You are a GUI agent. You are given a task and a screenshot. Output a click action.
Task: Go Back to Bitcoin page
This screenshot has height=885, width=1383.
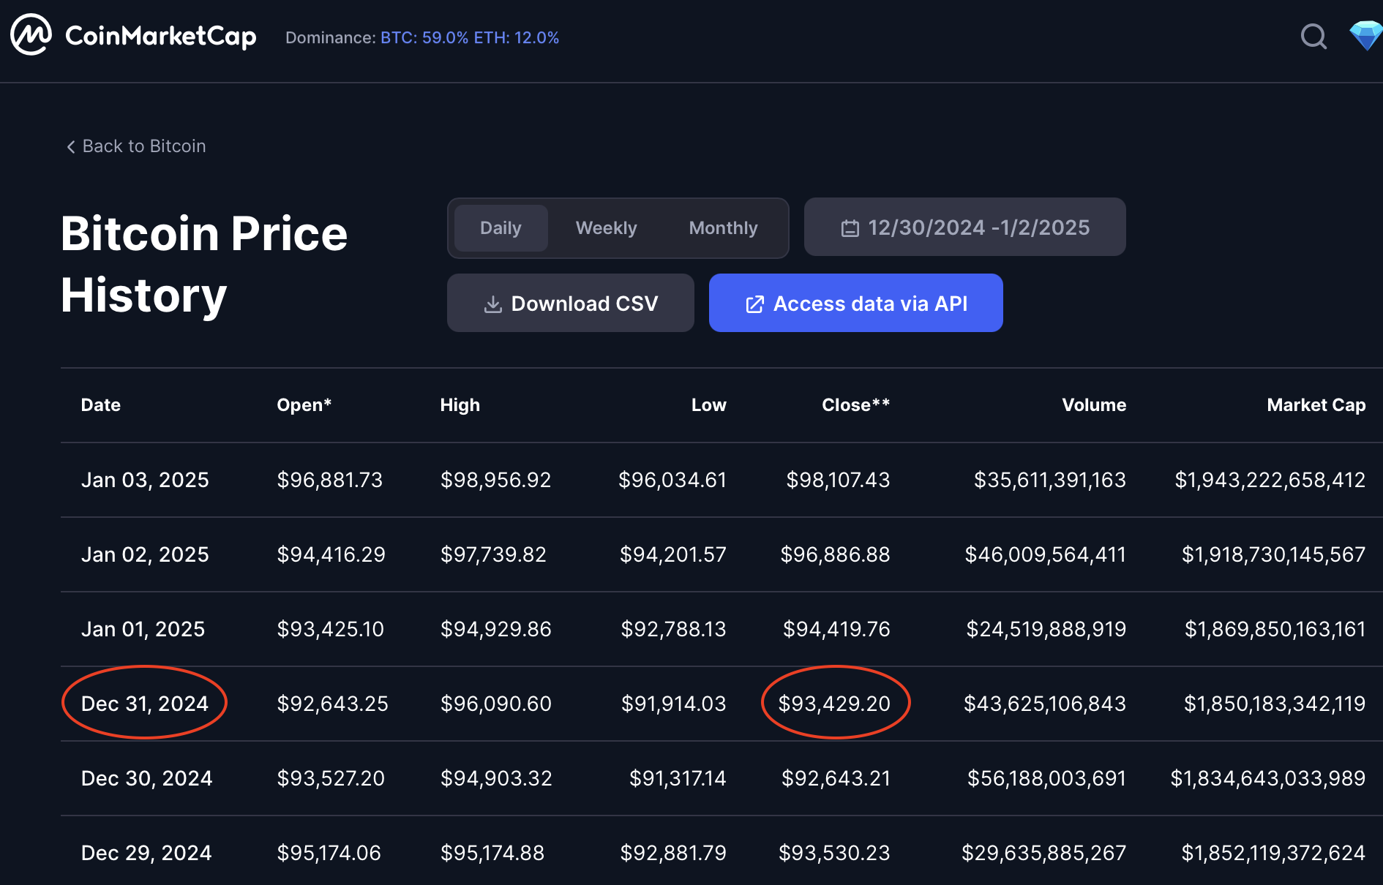[144, 146]
